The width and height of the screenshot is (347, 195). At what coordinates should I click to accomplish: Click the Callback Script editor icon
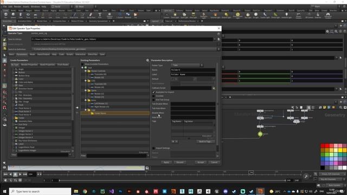click(214, 88)
